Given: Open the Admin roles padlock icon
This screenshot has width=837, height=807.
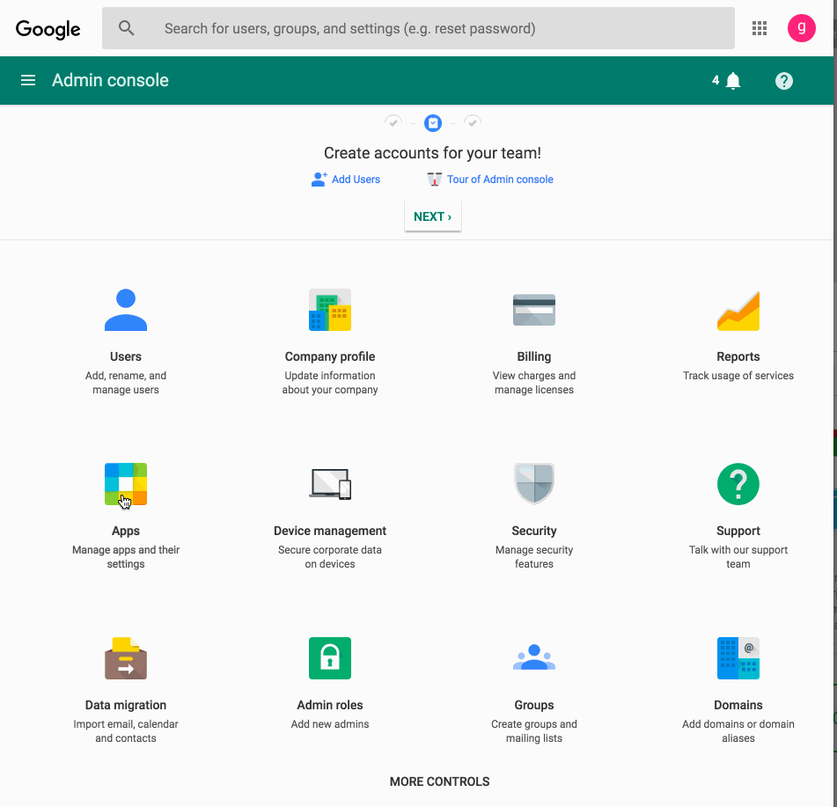Looking at the screenshot, I should (x=330, y=658).
